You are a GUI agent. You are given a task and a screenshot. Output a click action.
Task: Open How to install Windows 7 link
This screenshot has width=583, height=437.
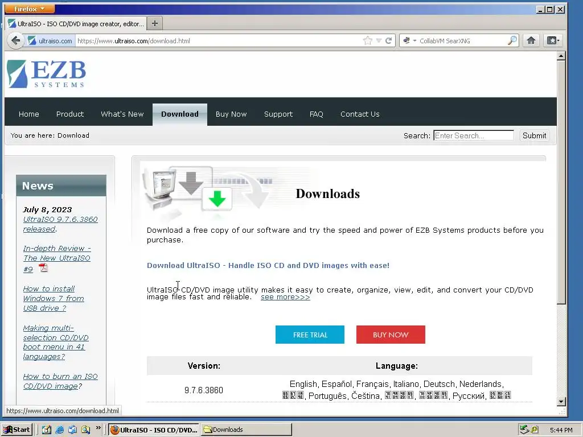54,298
